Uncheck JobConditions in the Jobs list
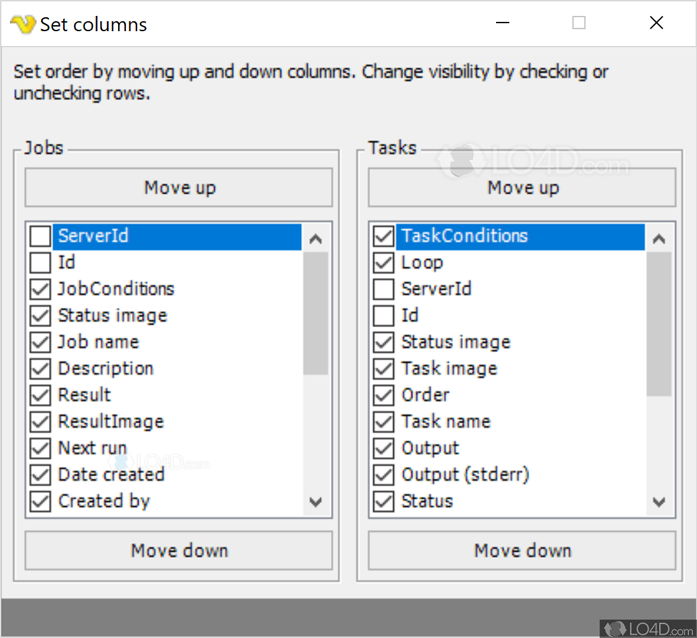The width and height of the screenshot is (697, 638). 40,289
